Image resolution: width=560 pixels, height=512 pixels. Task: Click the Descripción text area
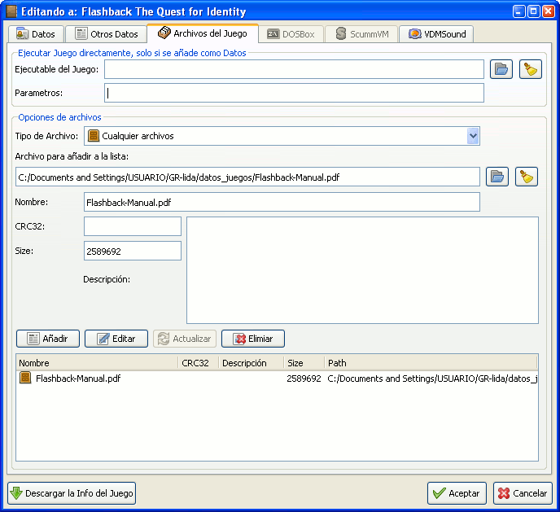click(362, 269)
